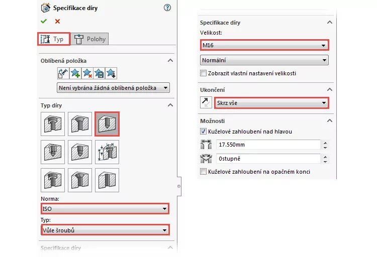Screen dimensions: 377x257
Task: Uncheck 'Kuželové zahloubení nad hlavou'
Action: 203,132
